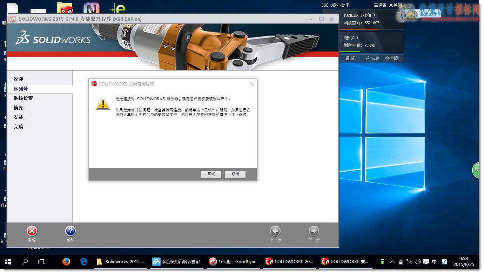Click 恢复 in the 360 U盘 widget
This screenshot has width=484, height=274.
point(372,58)
